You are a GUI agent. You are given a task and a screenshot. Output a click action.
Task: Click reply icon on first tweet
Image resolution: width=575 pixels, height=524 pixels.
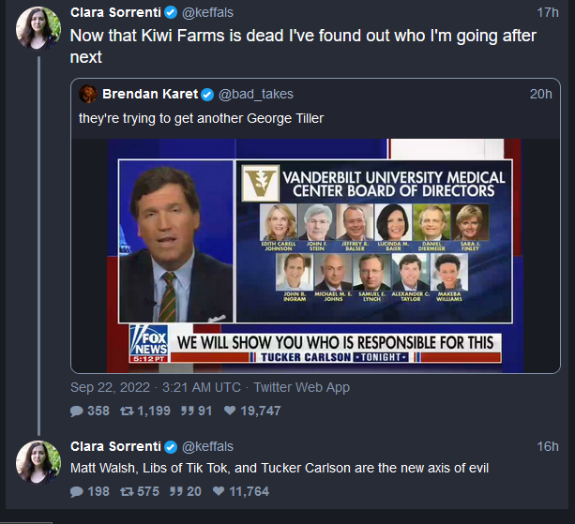tap(77, 411)
